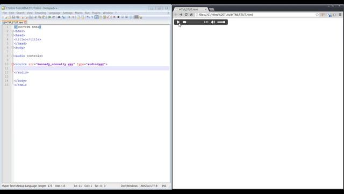This screenshot has height=194, width=344.
Task: Open the Edit menu
Action: pos(11,13)
